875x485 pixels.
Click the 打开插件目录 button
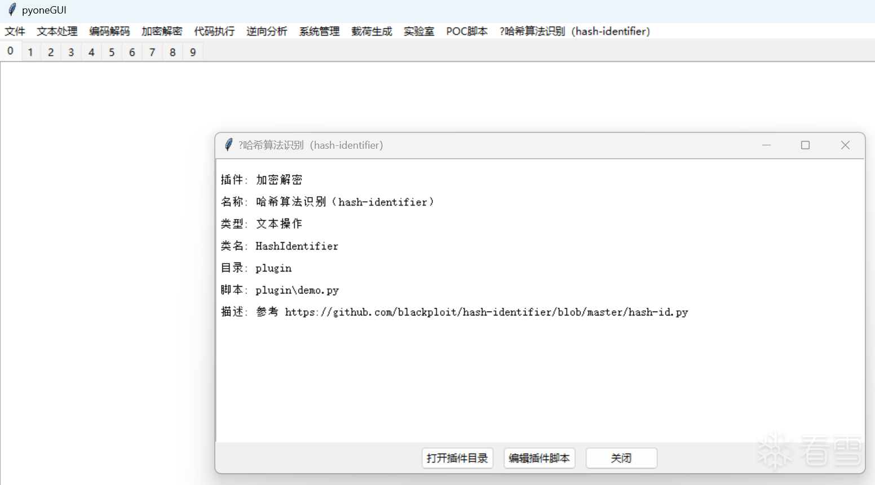click(x=457, y=458)
